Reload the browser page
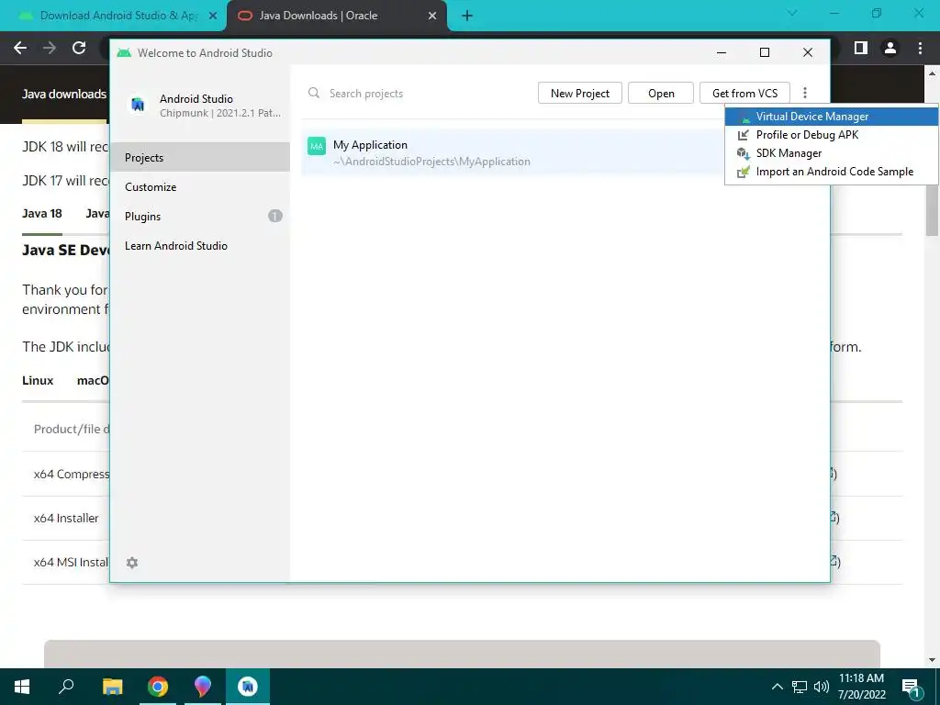This screenshot has height=705, width=940. click(x=79, y=48)
